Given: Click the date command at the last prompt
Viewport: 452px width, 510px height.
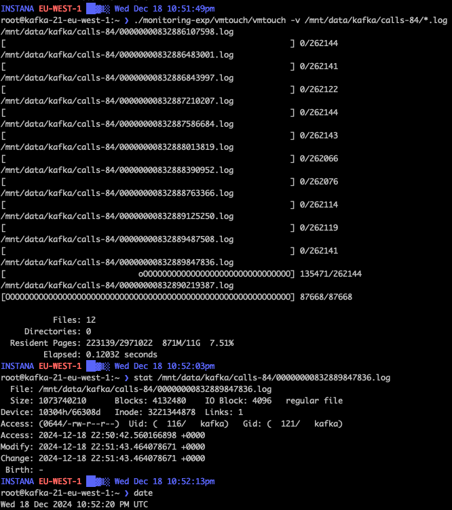Looking at the screenshot, I should 143,492.
